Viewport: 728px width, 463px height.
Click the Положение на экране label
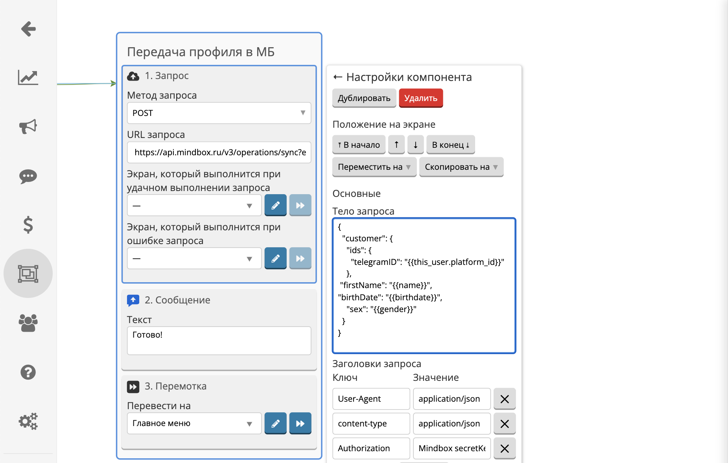(384, 125)
